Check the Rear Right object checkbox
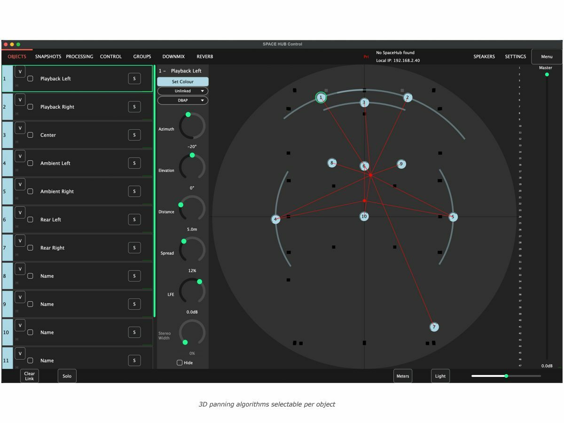Image resolution: width=564 pixels, height=423 pixels. [30, 248]
